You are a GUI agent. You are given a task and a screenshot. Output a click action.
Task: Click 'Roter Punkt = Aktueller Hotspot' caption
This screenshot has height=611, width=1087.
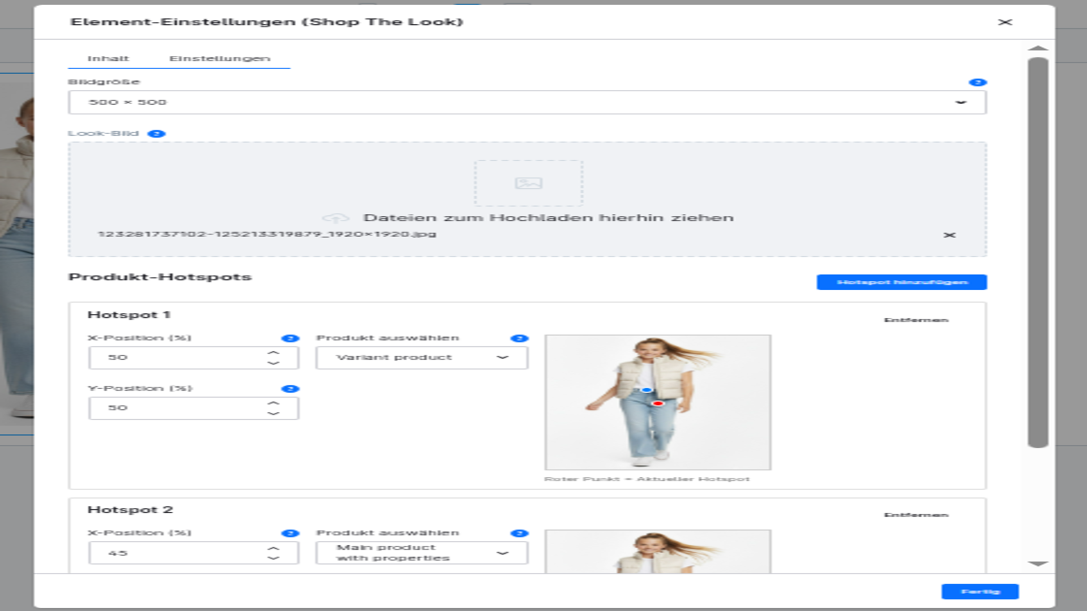point(647,479)
